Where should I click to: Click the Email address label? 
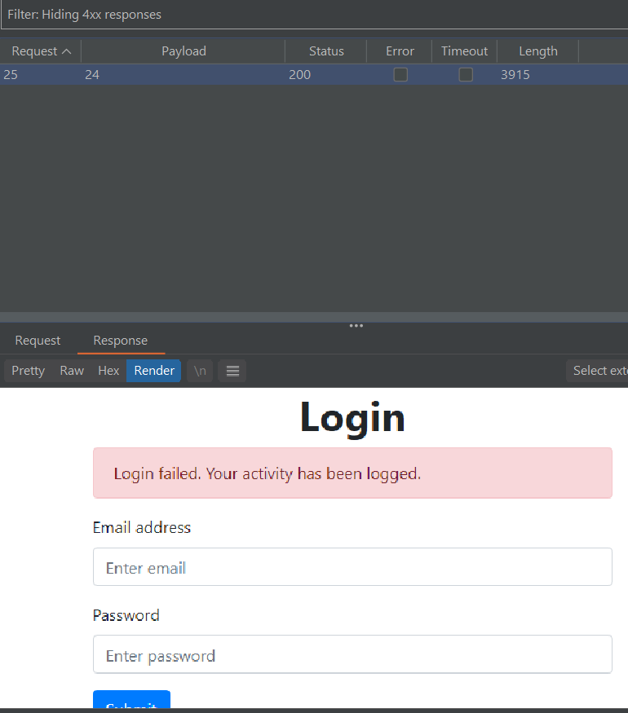[x=142, y=527]
